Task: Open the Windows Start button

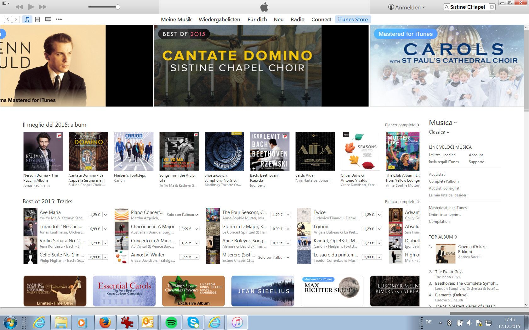Action: [10, 322]
